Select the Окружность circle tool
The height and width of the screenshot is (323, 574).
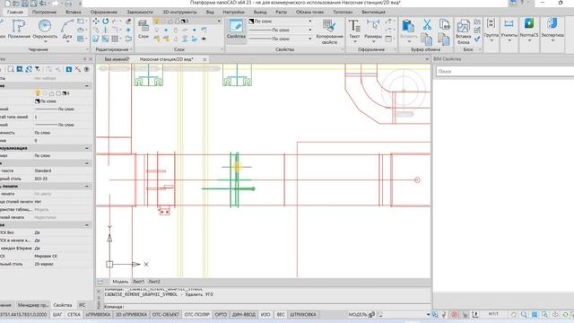click(45, 29)
